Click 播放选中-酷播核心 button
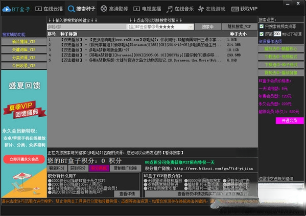 tap(281, 48)
